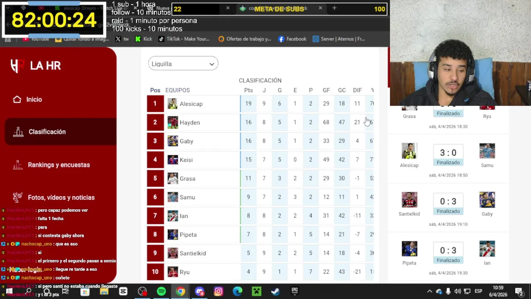
Task: Click the GF column header
Action: [x=326, y=90]
